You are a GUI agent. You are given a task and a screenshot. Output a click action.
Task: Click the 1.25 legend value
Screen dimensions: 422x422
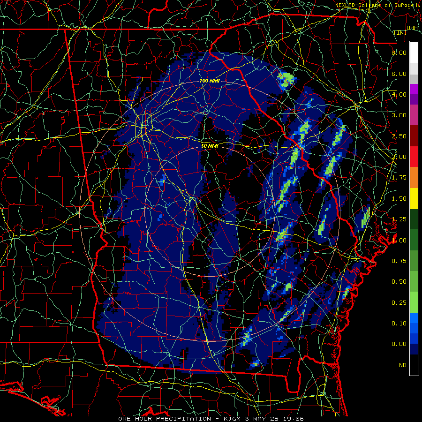pos(399,219)
